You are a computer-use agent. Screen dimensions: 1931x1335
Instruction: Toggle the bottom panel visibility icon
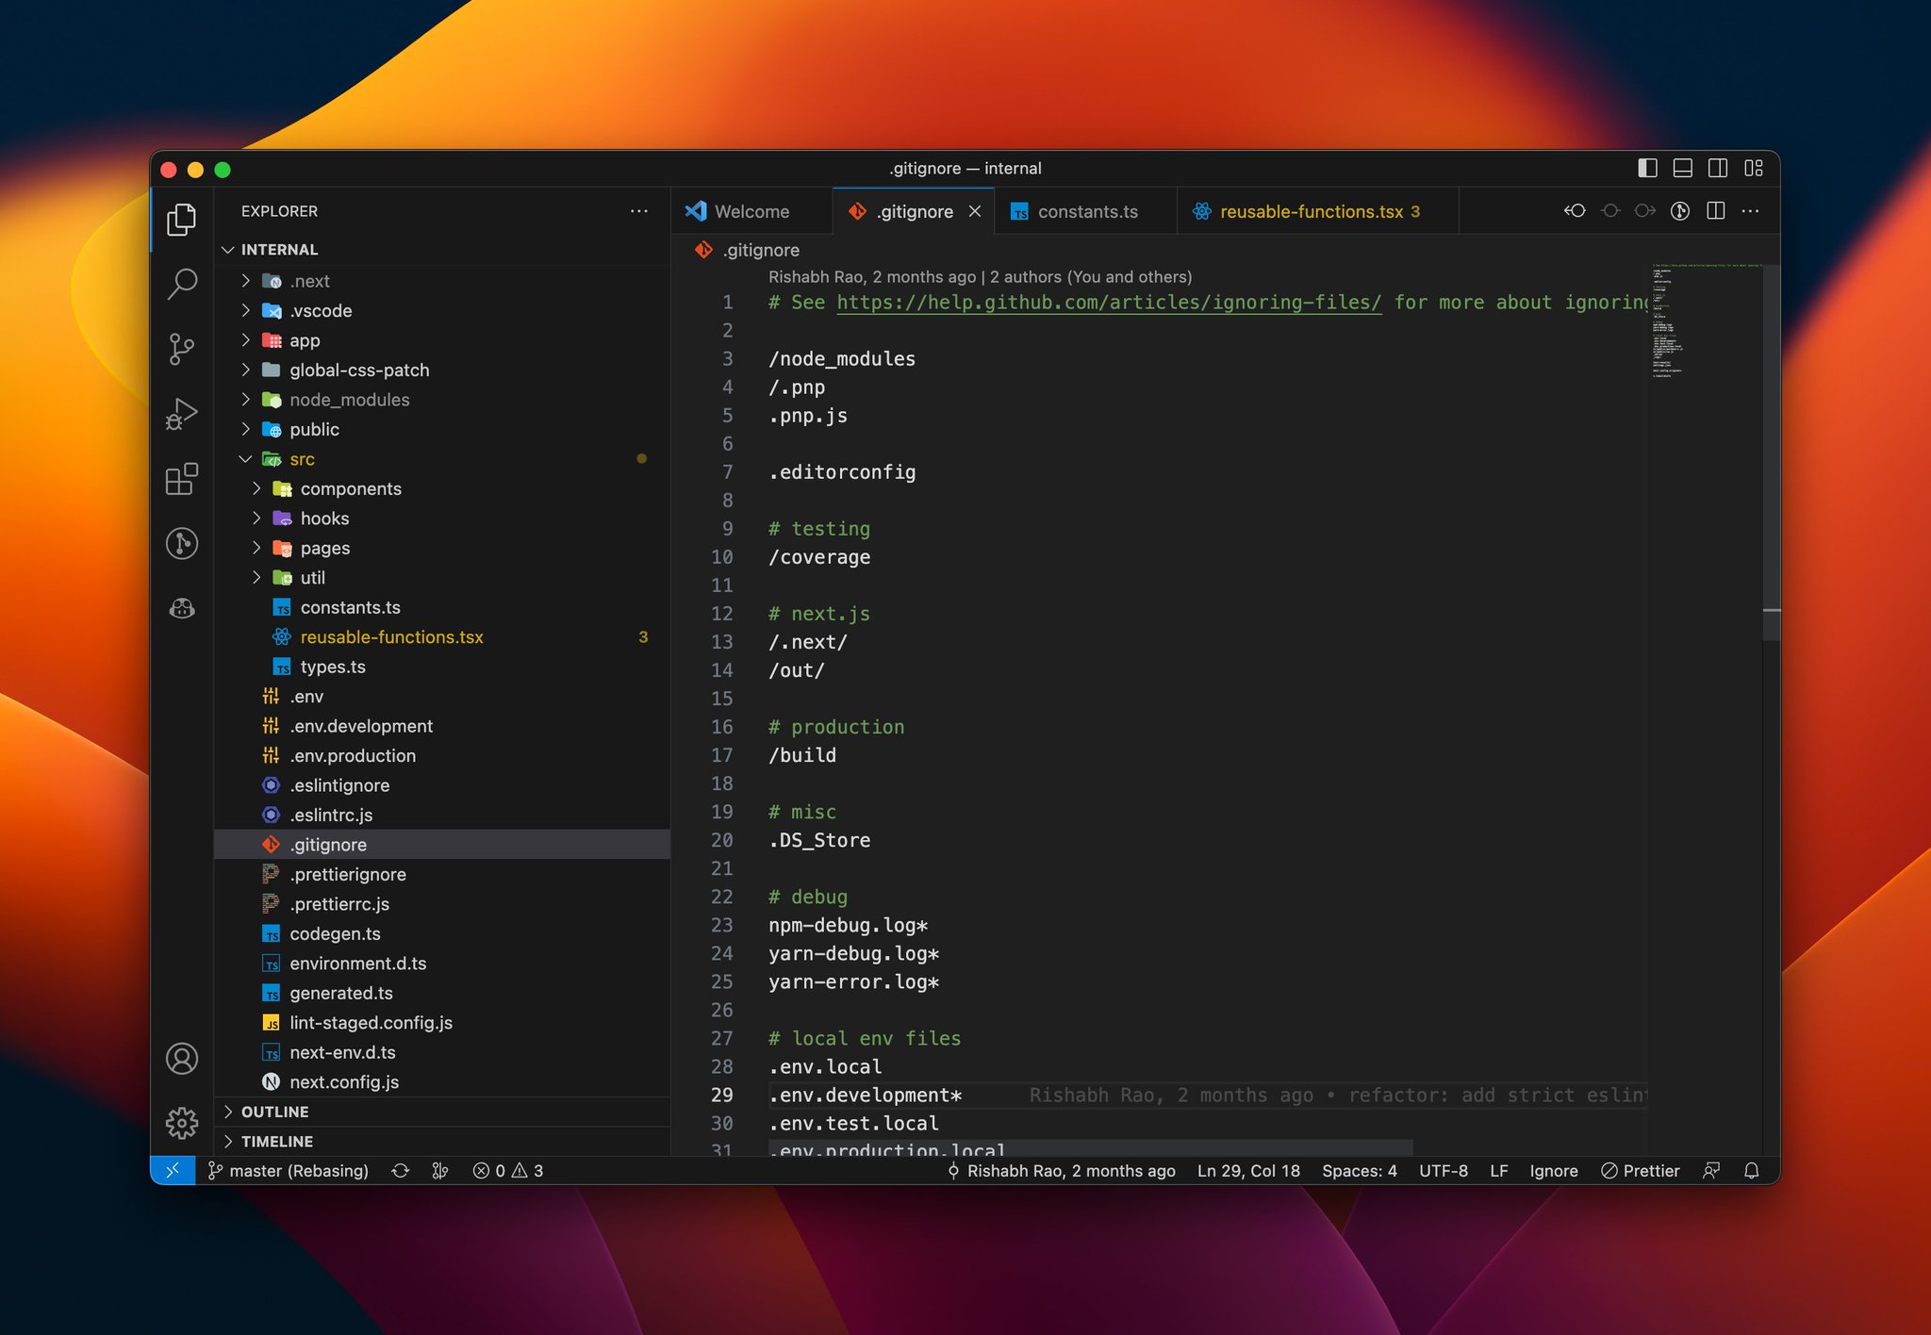(x=1682, y=168)
